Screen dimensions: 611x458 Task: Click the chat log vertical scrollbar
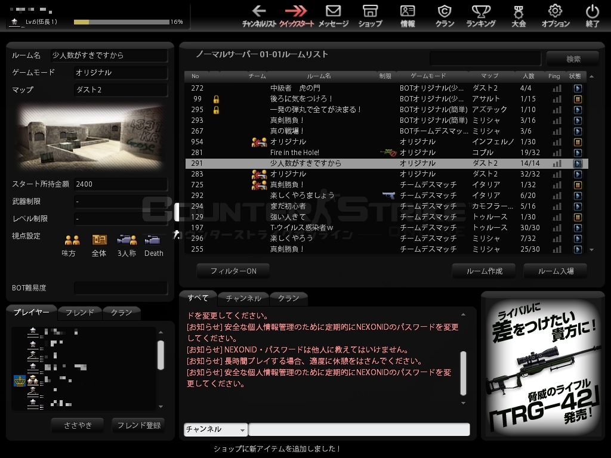tap(464, 373)
